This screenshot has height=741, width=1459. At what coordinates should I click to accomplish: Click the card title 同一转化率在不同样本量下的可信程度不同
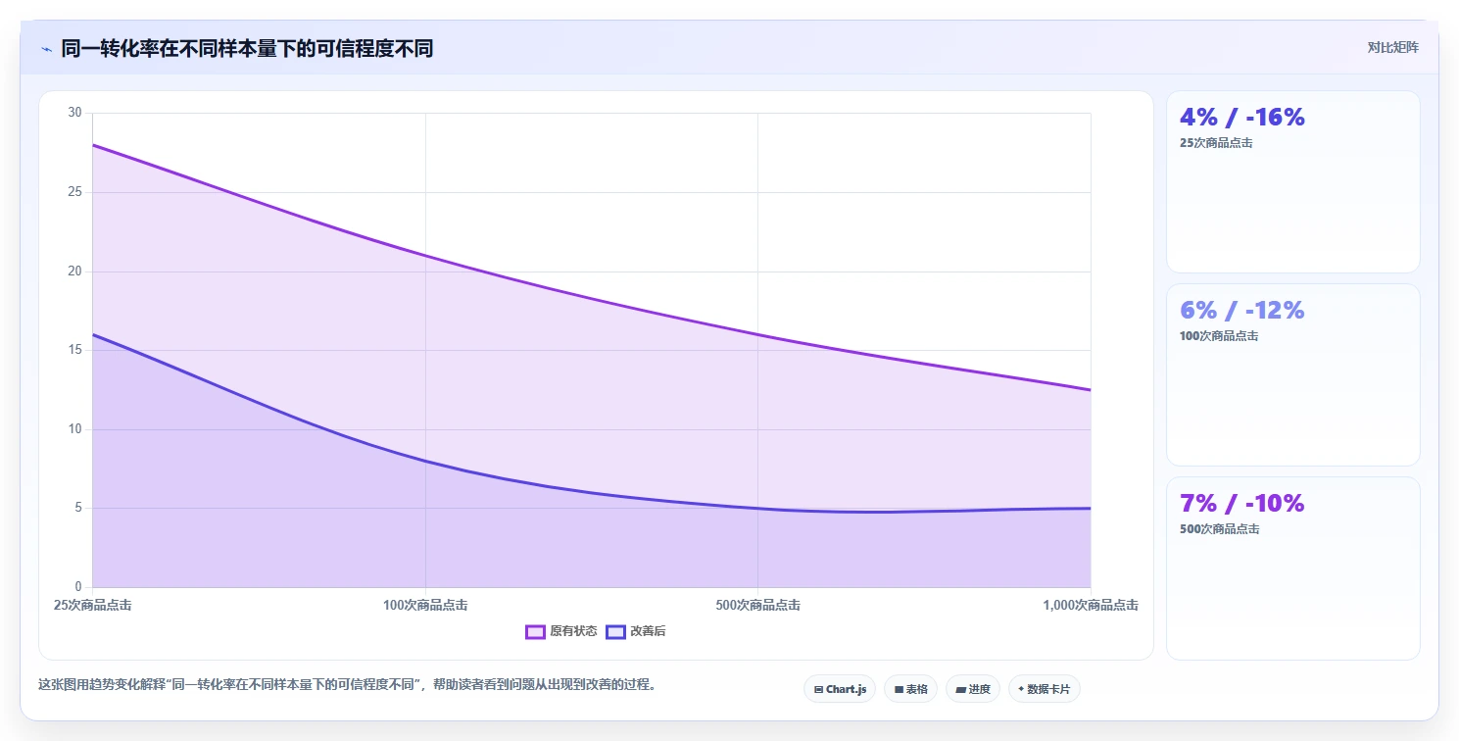247,49
